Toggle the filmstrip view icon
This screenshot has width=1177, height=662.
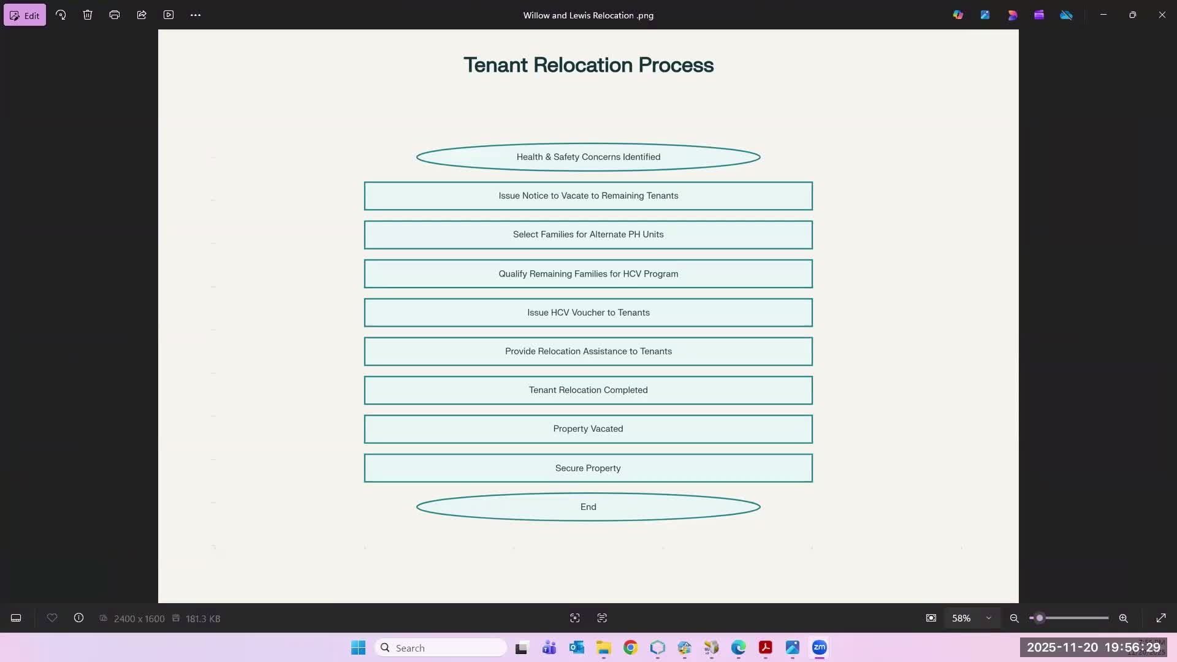(16, 618)
